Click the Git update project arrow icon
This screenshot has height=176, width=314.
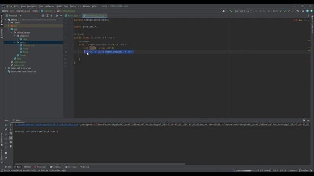[x=281, y=11]
